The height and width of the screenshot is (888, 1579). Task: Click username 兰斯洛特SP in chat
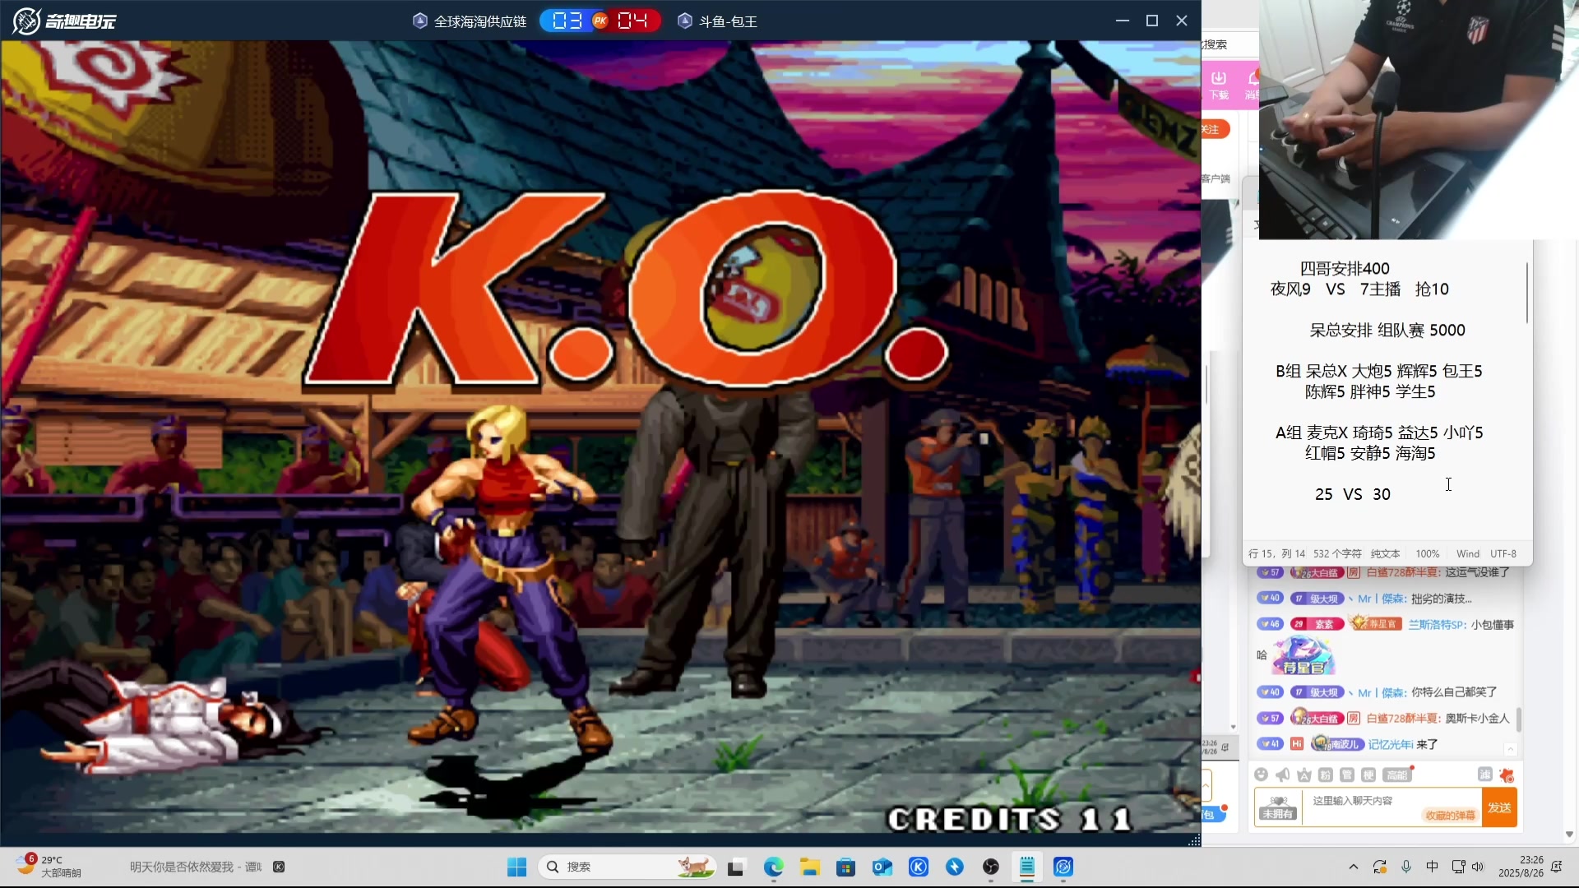point(1437,624)
